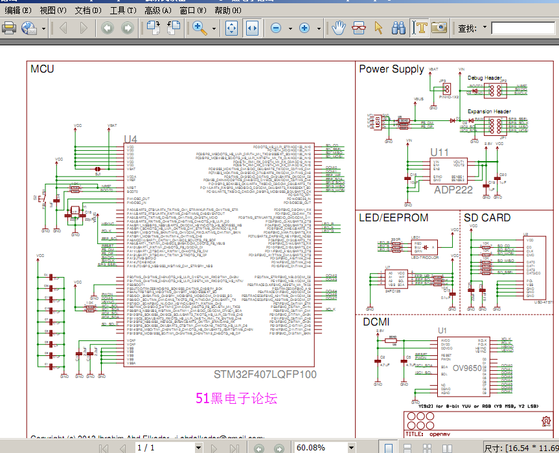Click the fit page icon
Screen dimensions: 559x453
pos(232,28)
